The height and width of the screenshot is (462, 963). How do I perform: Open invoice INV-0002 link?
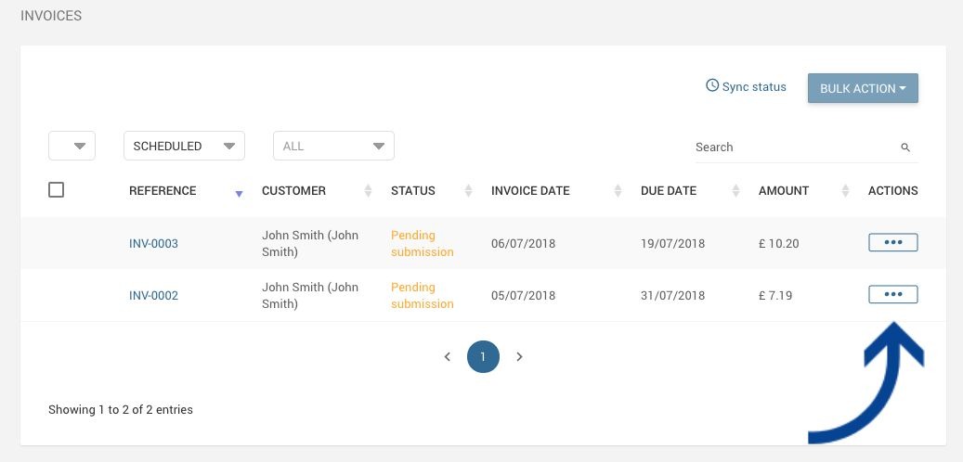tap(153, 296)
